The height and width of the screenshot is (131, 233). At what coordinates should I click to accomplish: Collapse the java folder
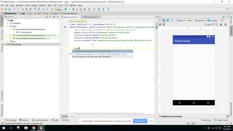[8, 26]
